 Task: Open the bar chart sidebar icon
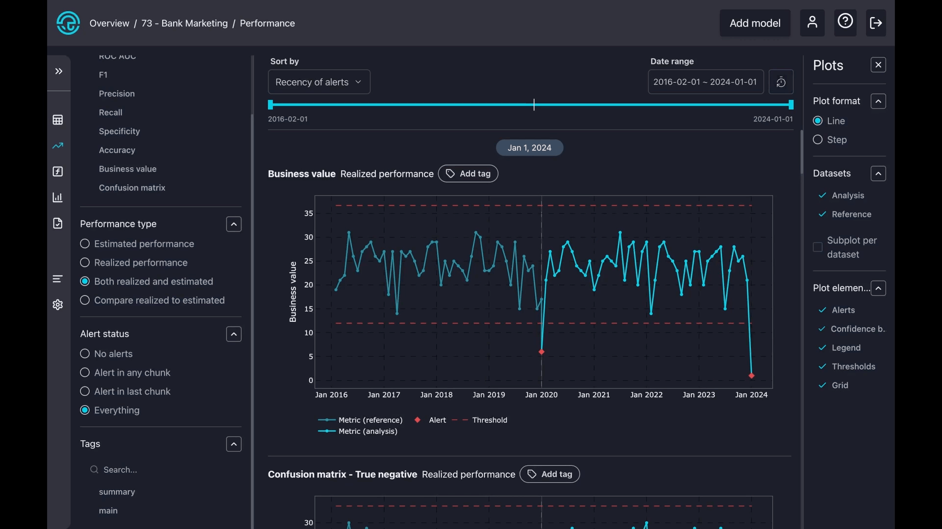click(x=58, y=197)
